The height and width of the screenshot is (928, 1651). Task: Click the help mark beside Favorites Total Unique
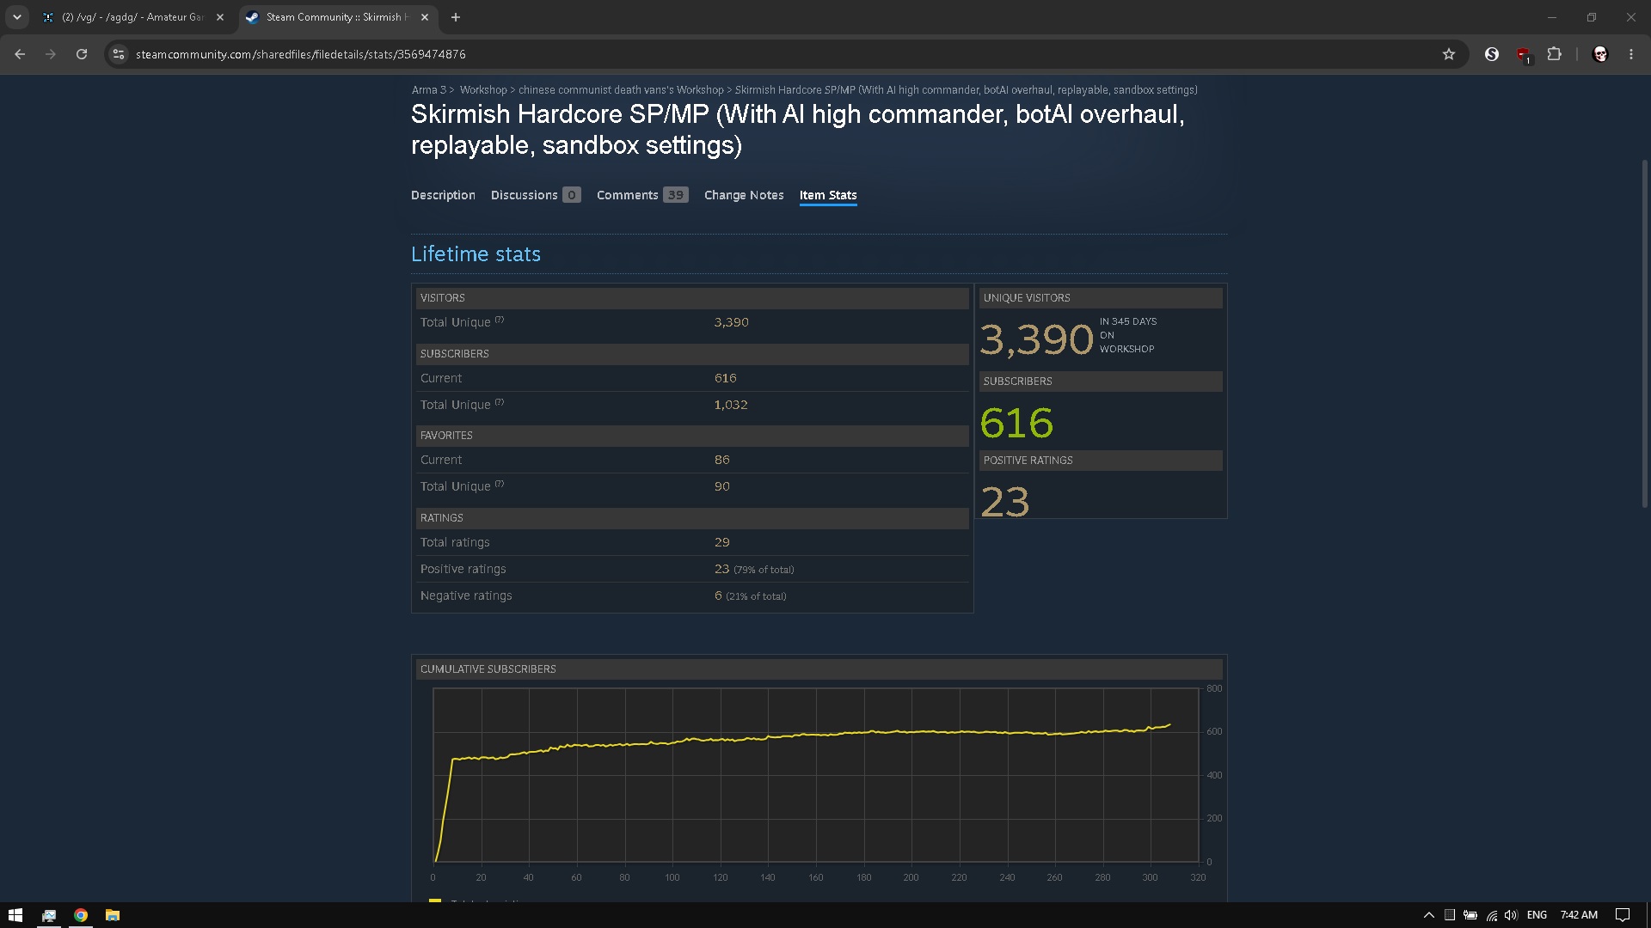tap(500, 484)
